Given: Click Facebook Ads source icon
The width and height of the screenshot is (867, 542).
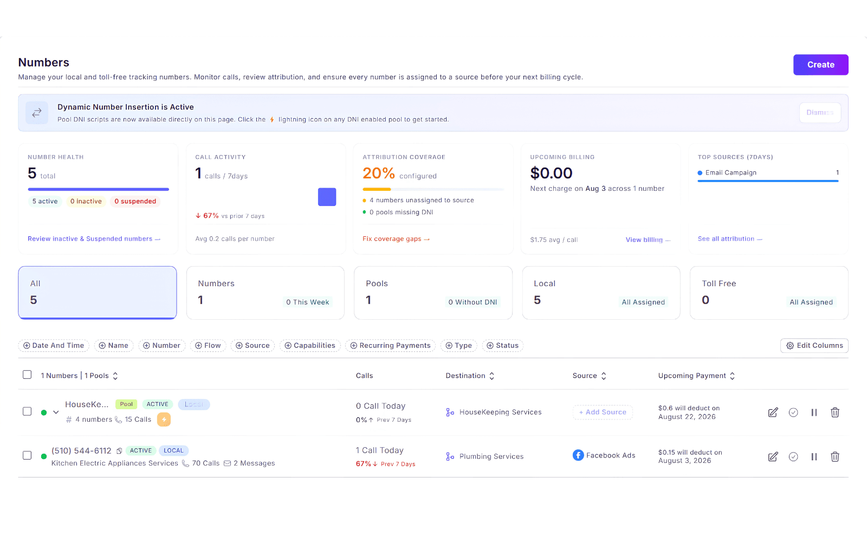Looking at the screenshot, I should click(578, 455).
